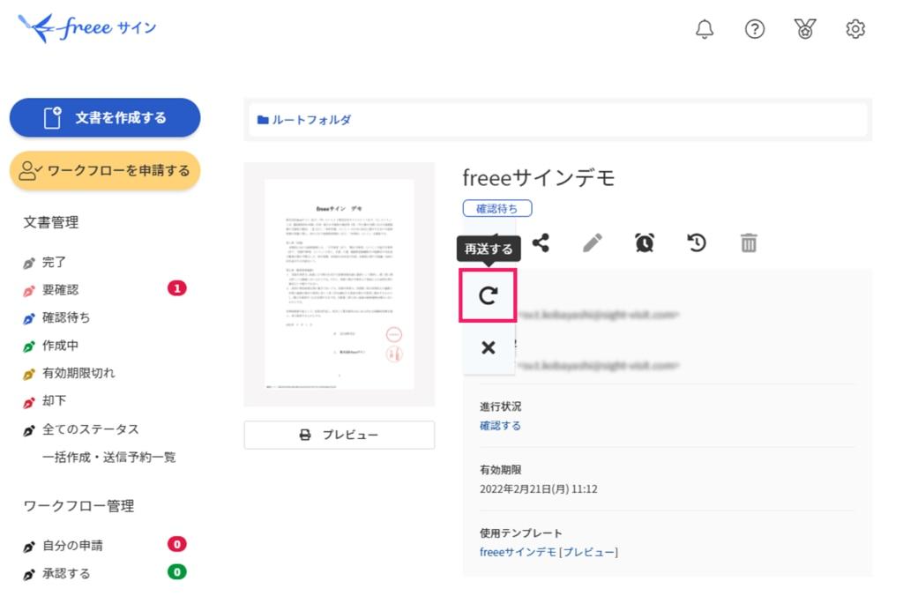This screenshot has width=903, height=596.
Task: Open the freeeサインデモ template link
Action: pyautogui.click(x=518, y=552)
